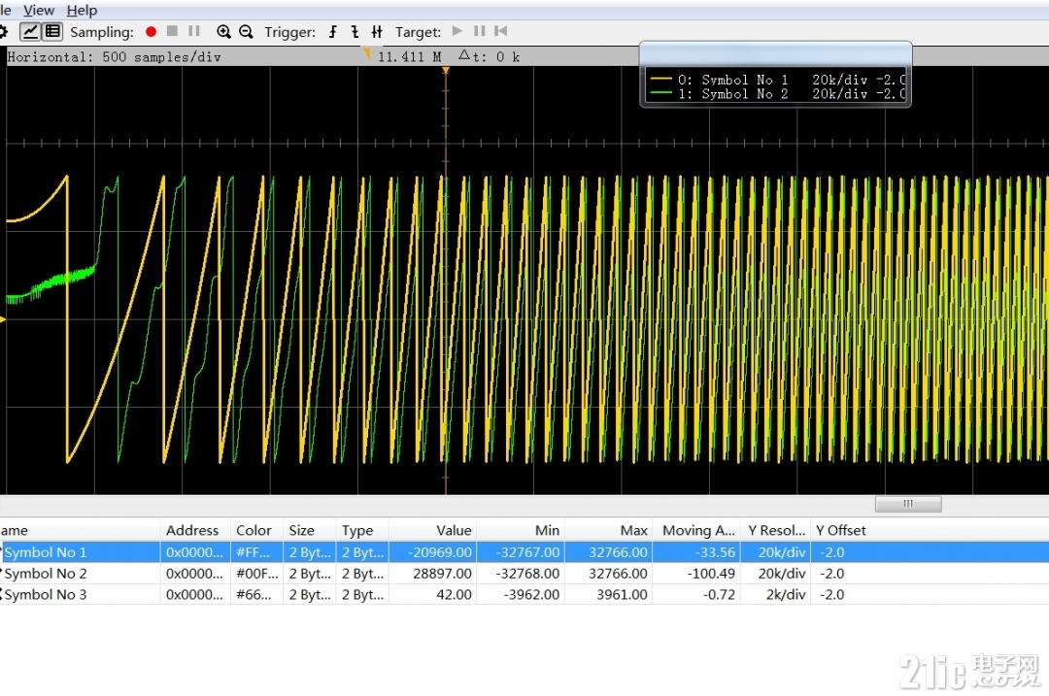
Task: Click the Color column header
Action: 254,530
